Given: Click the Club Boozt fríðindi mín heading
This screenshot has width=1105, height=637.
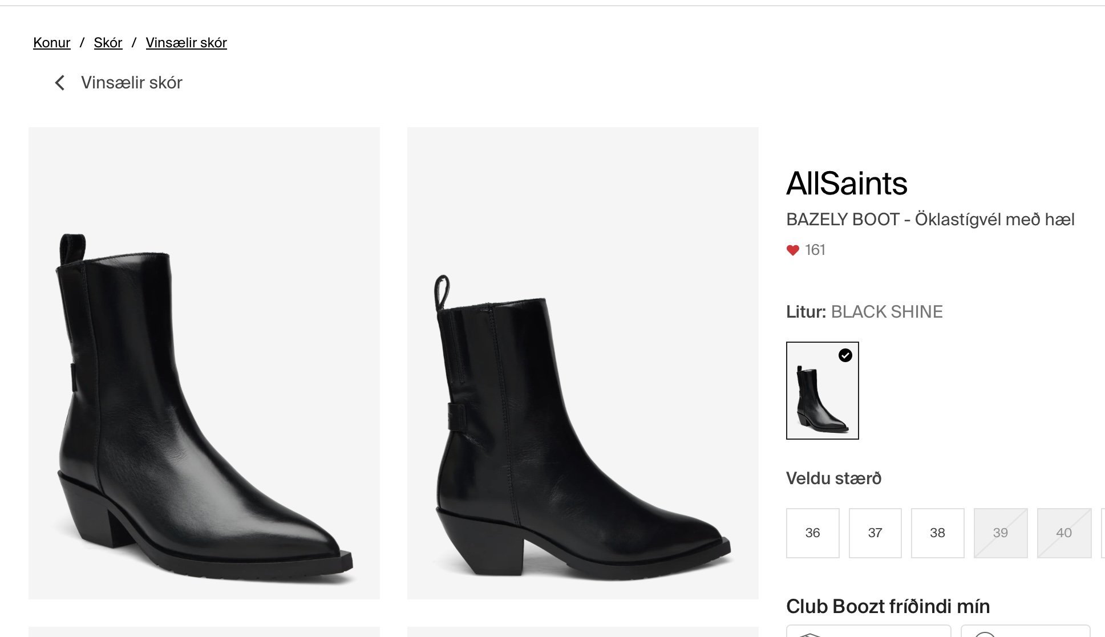Looking at the screenshot, I should pos(888,606).
